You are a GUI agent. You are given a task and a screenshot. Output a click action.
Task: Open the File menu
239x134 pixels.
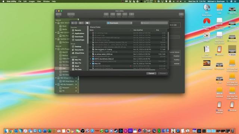(x=20, y=1)
